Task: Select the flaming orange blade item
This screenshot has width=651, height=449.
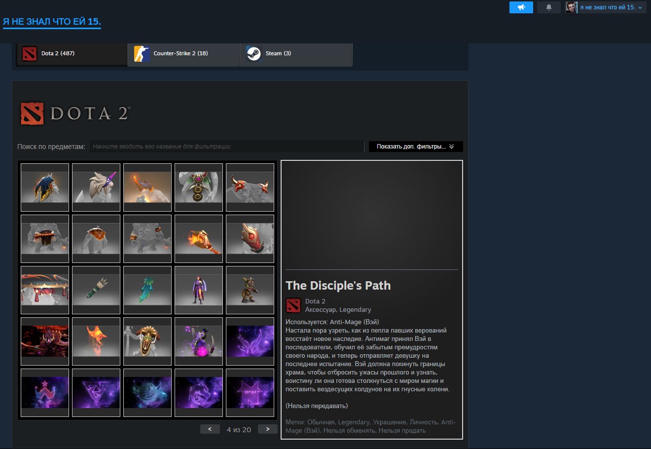Action: (x=147, y=187)
